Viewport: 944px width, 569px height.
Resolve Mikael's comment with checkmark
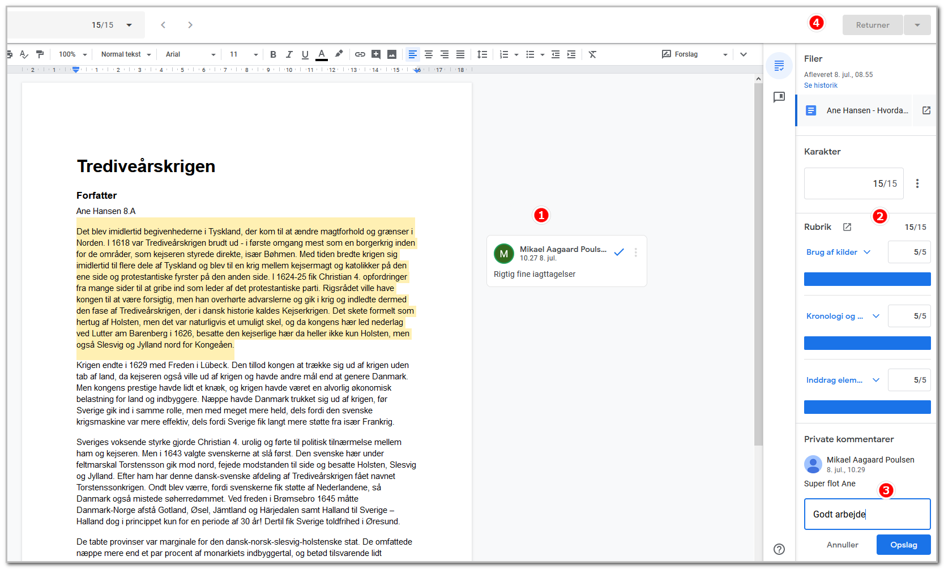619,253
